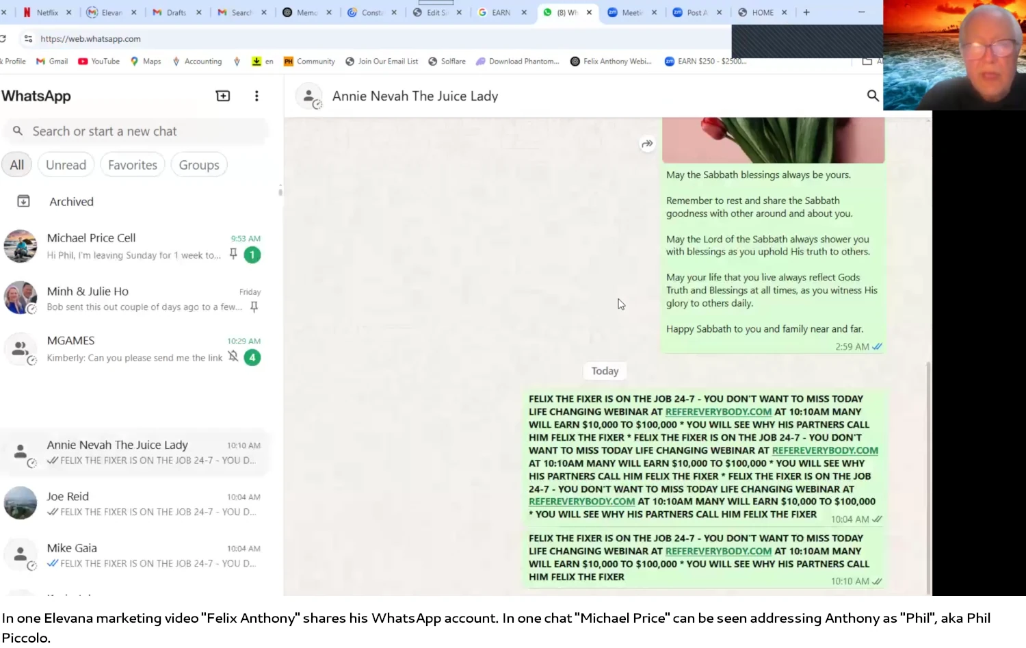Select the Favorites chat filter
The width and height of the screenshot is (1026, 648).
133,165
